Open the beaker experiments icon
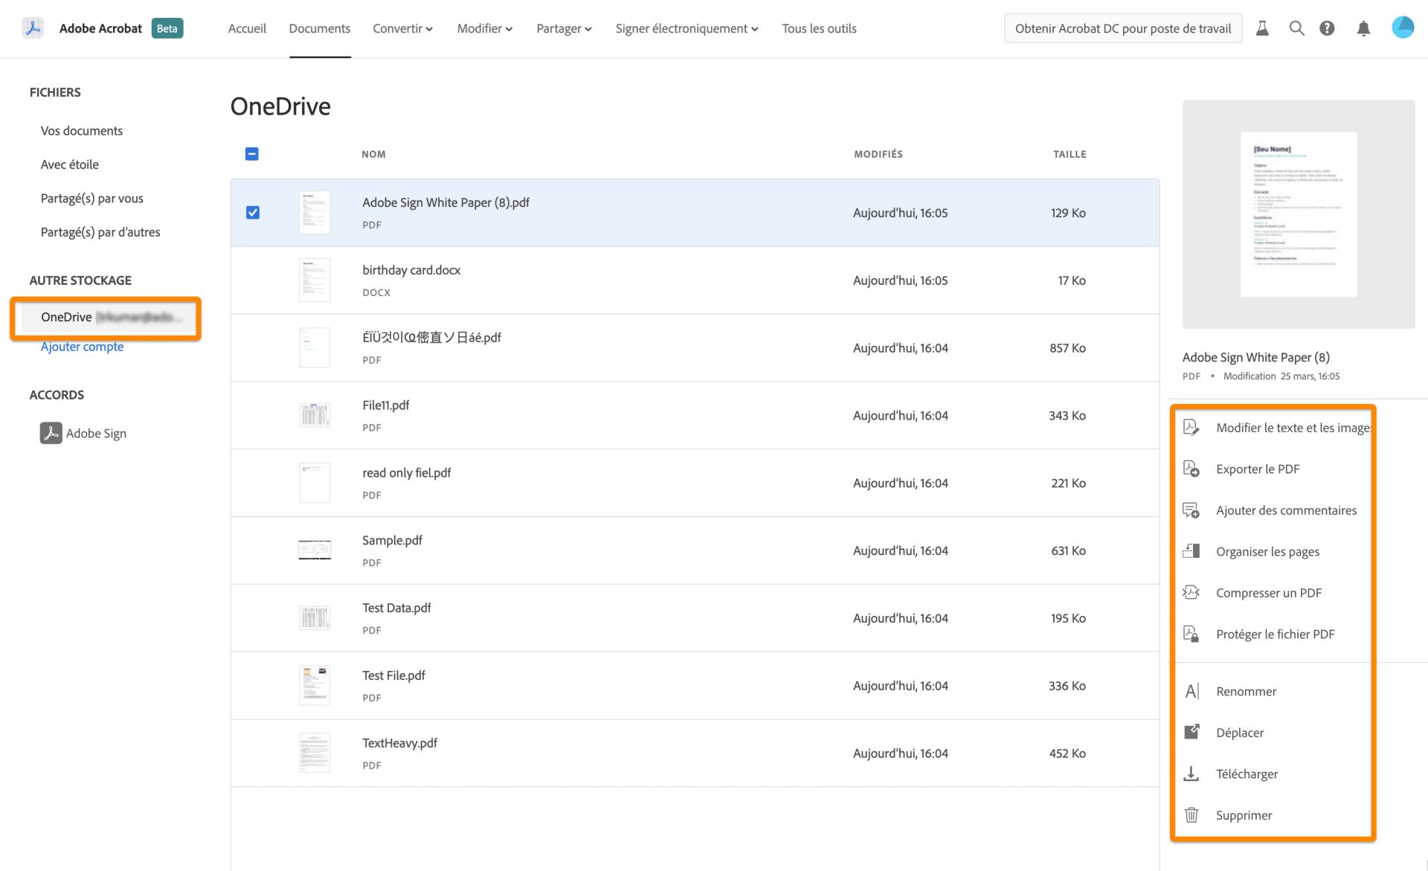1428x871 pixels. (1262, 28)
